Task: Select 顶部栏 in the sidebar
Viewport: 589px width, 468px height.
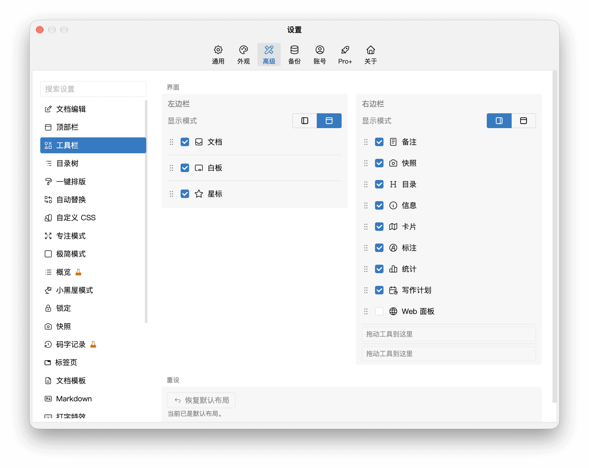Action: 93,127
